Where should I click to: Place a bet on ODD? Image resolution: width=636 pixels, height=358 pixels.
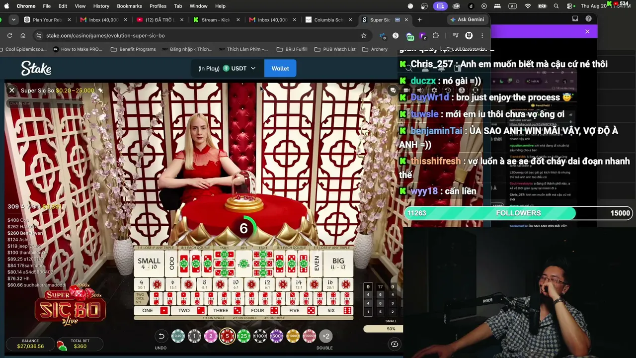coord(171,264)
